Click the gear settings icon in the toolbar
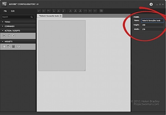The width and height of the screenshot is (166, 115). [102, 11]
